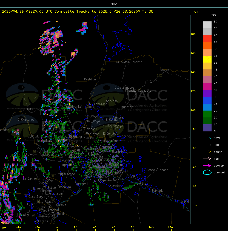Viewport: 228px width, 231px height.
Task: Select the light gray 70-80 dBZ color swatch
Action: [x=207, y=25]
